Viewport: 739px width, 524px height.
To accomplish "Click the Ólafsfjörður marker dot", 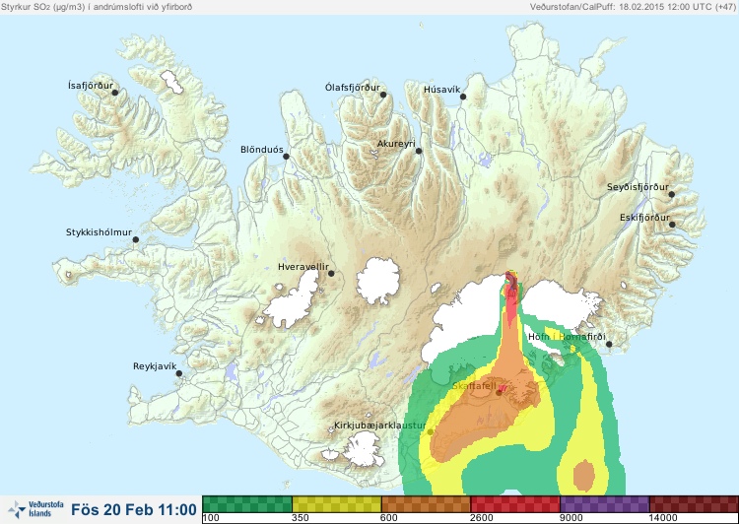I will coord(383,95).
